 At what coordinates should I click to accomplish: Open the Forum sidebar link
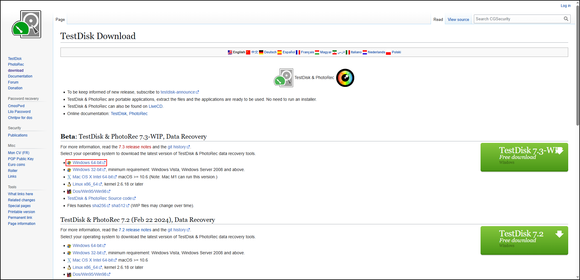(13, 82)
